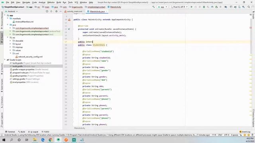The image size is (255, 143).
Task: Click the Windows taskbar search icon
Action: coord(12,140)
